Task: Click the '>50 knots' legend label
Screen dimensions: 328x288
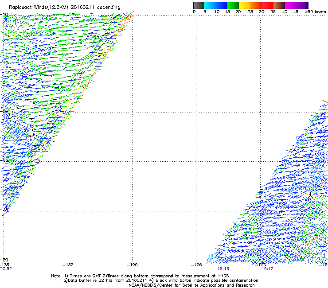Action: pos(315,12)
